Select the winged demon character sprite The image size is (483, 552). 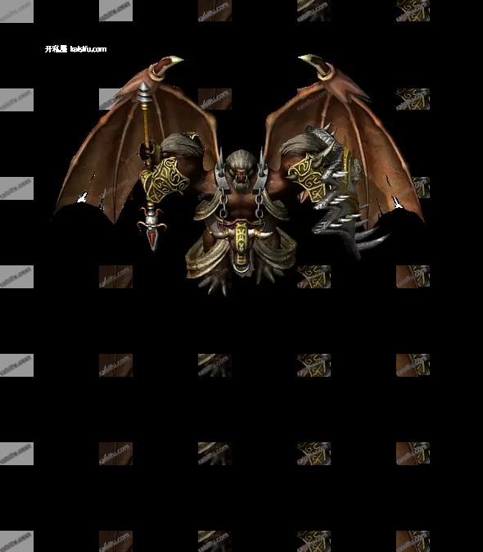click(239, 175)
